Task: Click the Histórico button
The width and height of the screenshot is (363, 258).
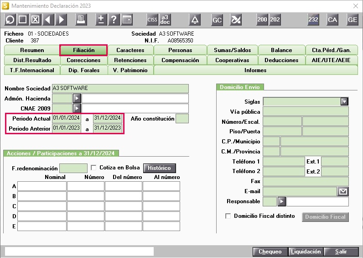Action: [159, 168]
